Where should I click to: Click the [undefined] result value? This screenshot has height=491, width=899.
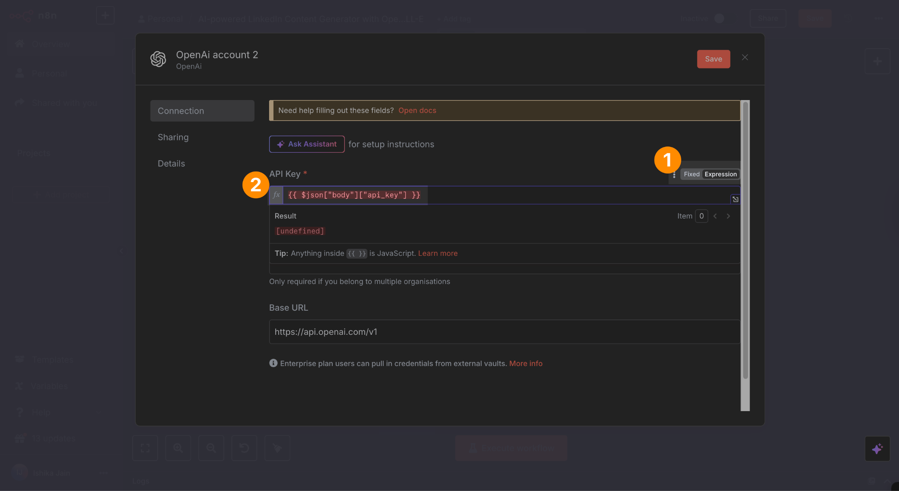click(300, 231)
